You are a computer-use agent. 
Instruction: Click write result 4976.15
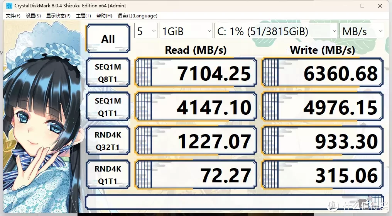pos(322,106)
